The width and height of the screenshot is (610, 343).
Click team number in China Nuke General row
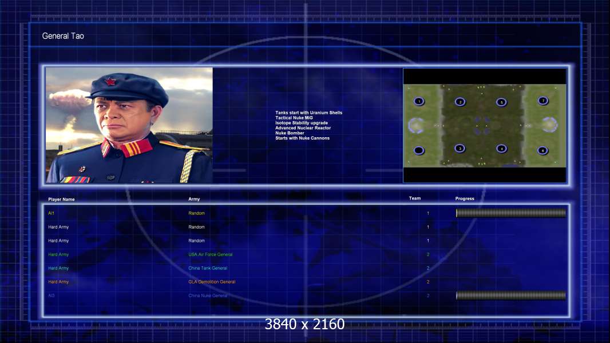point(428,296)
